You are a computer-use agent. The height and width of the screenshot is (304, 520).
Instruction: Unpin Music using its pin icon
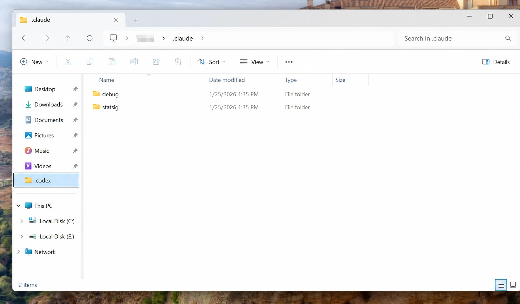coord(75,151)
